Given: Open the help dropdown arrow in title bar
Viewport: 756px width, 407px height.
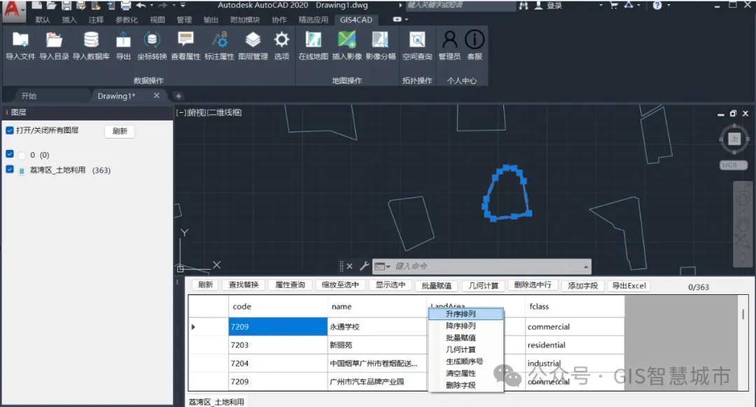Looking at the screenshot, I should click(x=668, y=6).
